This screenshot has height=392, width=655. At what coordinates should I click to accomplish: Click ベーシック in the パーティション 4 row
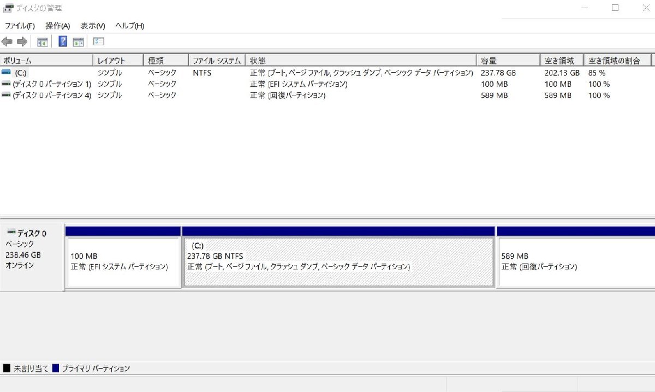pyautogui.click(x=162, y=96)
